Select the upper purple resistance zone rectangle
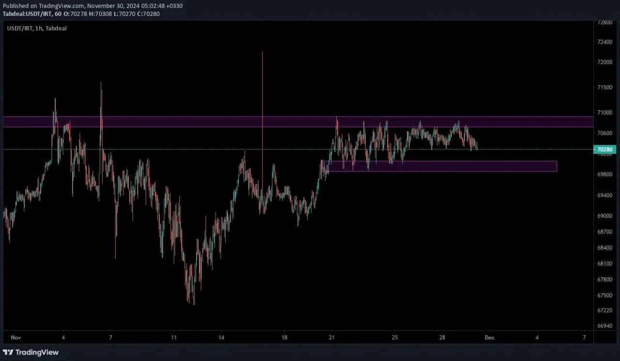Viewport: 620px width, 361px height. [298, 122]
